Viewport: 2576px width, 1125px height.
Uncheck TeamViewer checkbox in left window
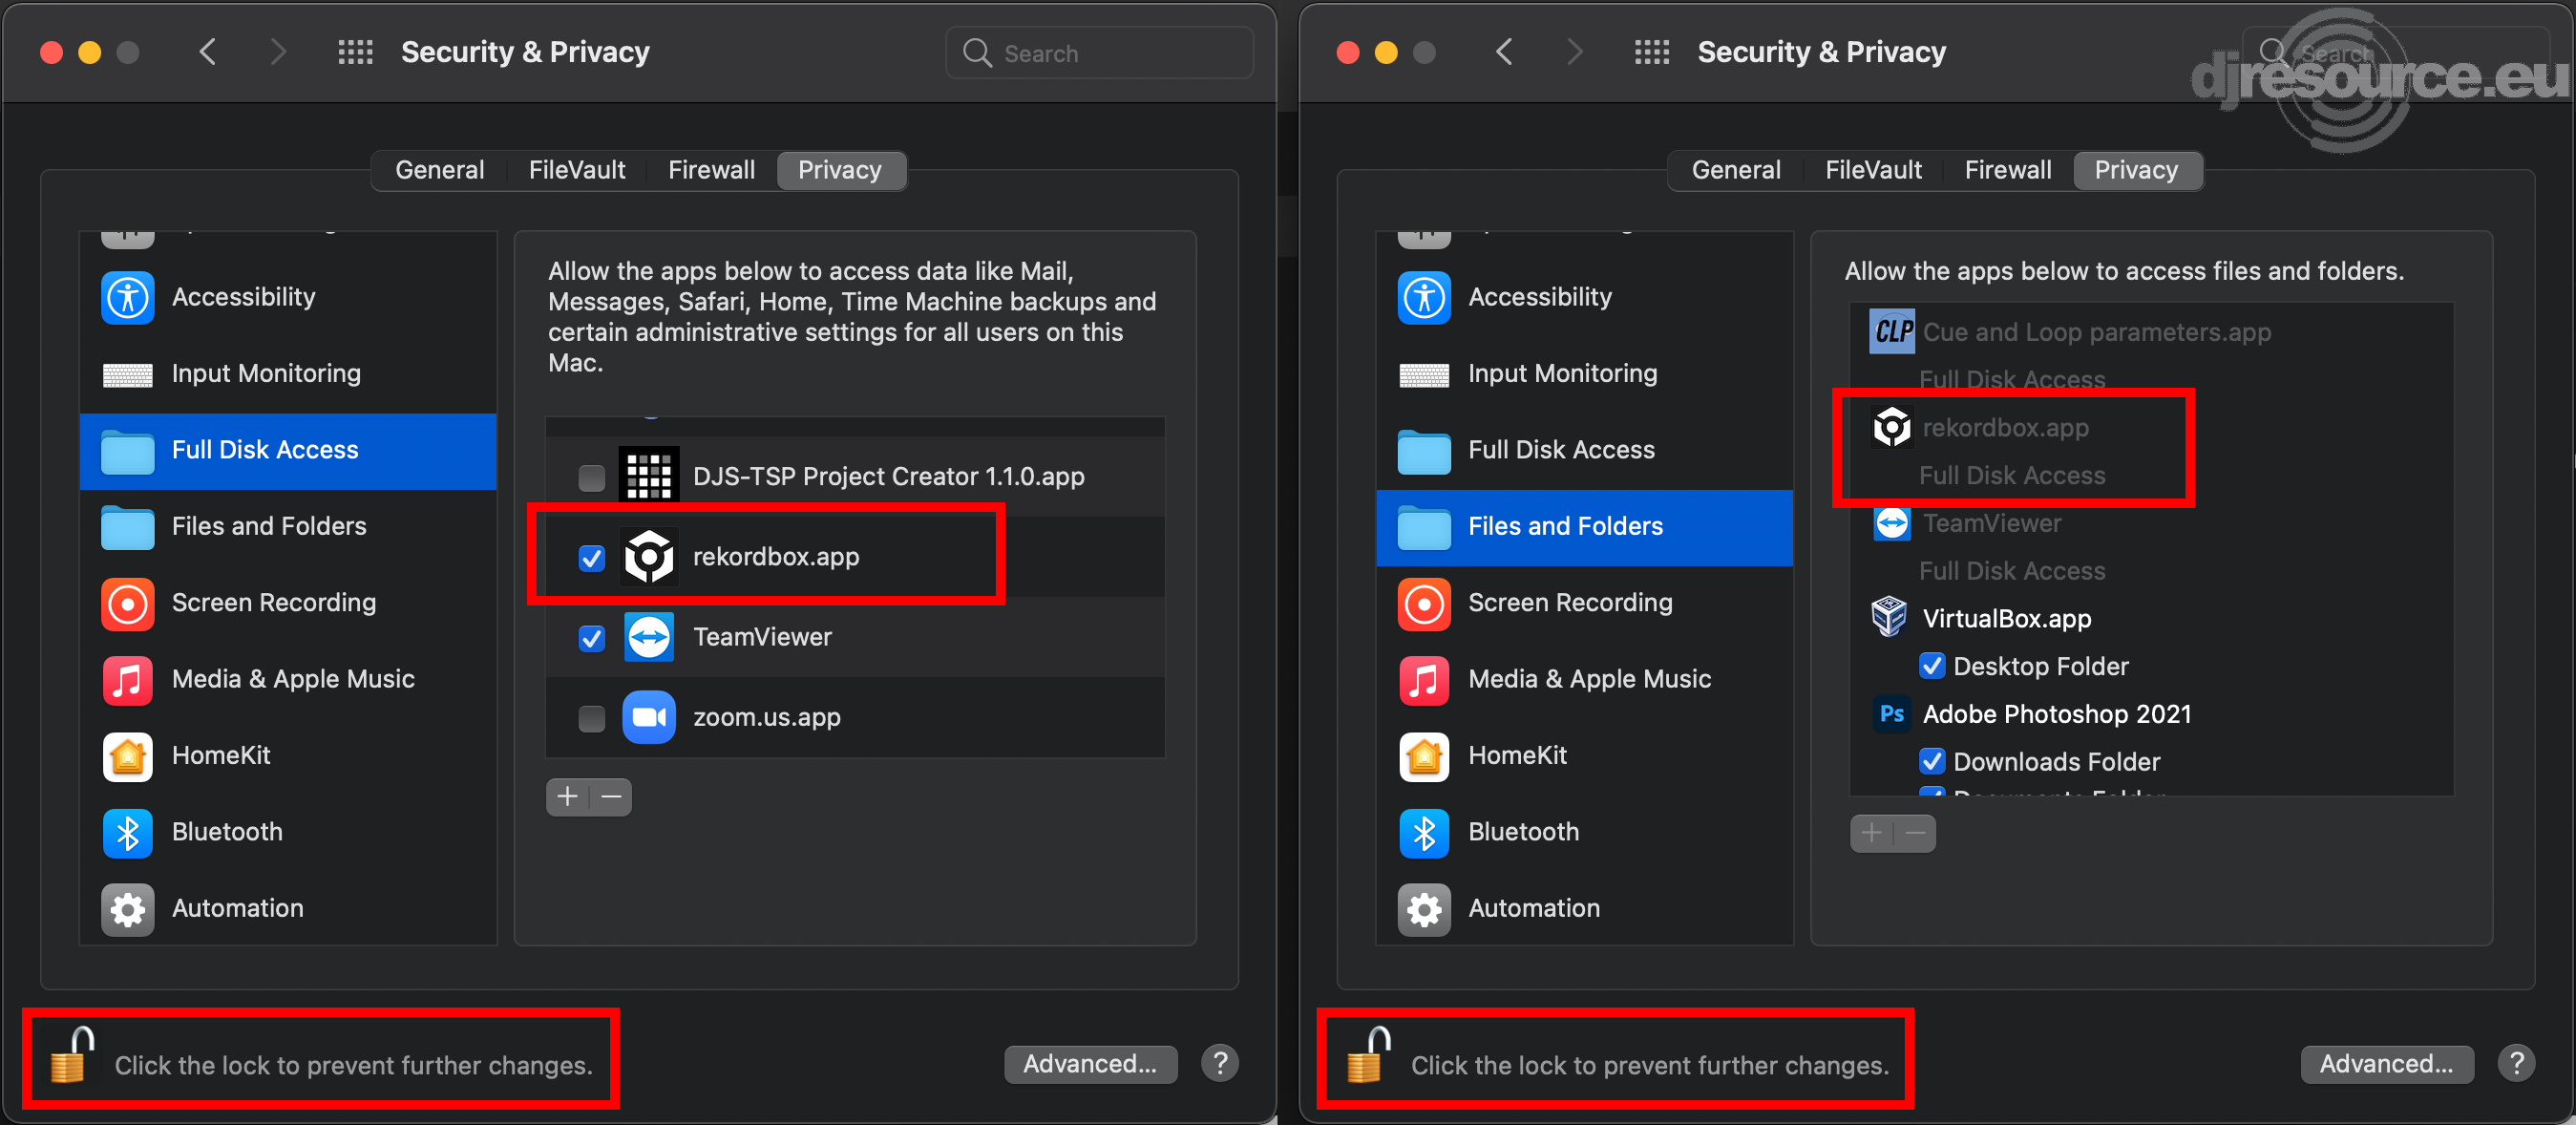pyautogui.click(x=592, y=638)
